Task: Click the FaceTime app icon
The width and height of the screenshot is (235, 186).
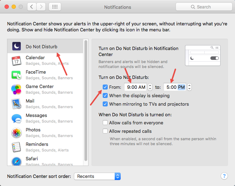Action: point(17,75)
